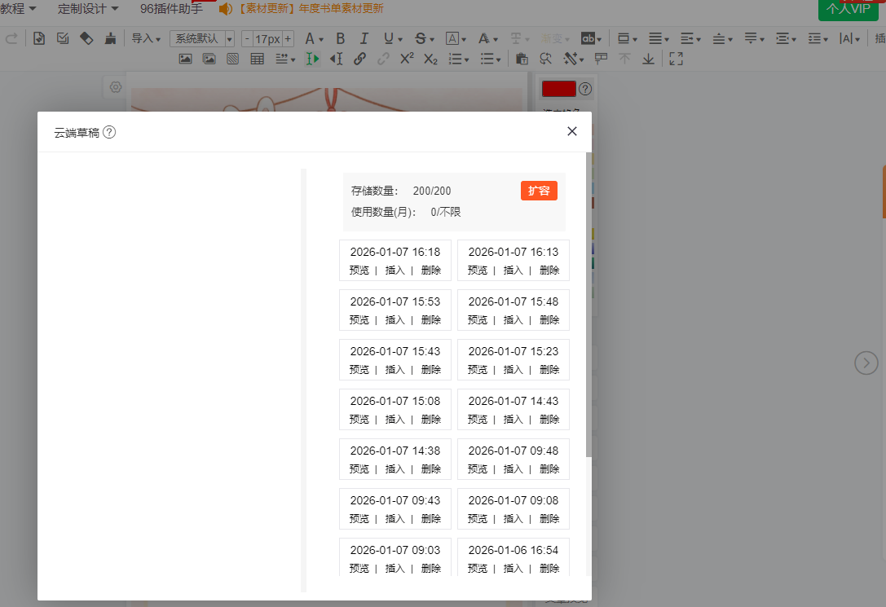Toggle italic text formatting
The height and width of the screenshot is (607, 886).
(x=364, y=38)
